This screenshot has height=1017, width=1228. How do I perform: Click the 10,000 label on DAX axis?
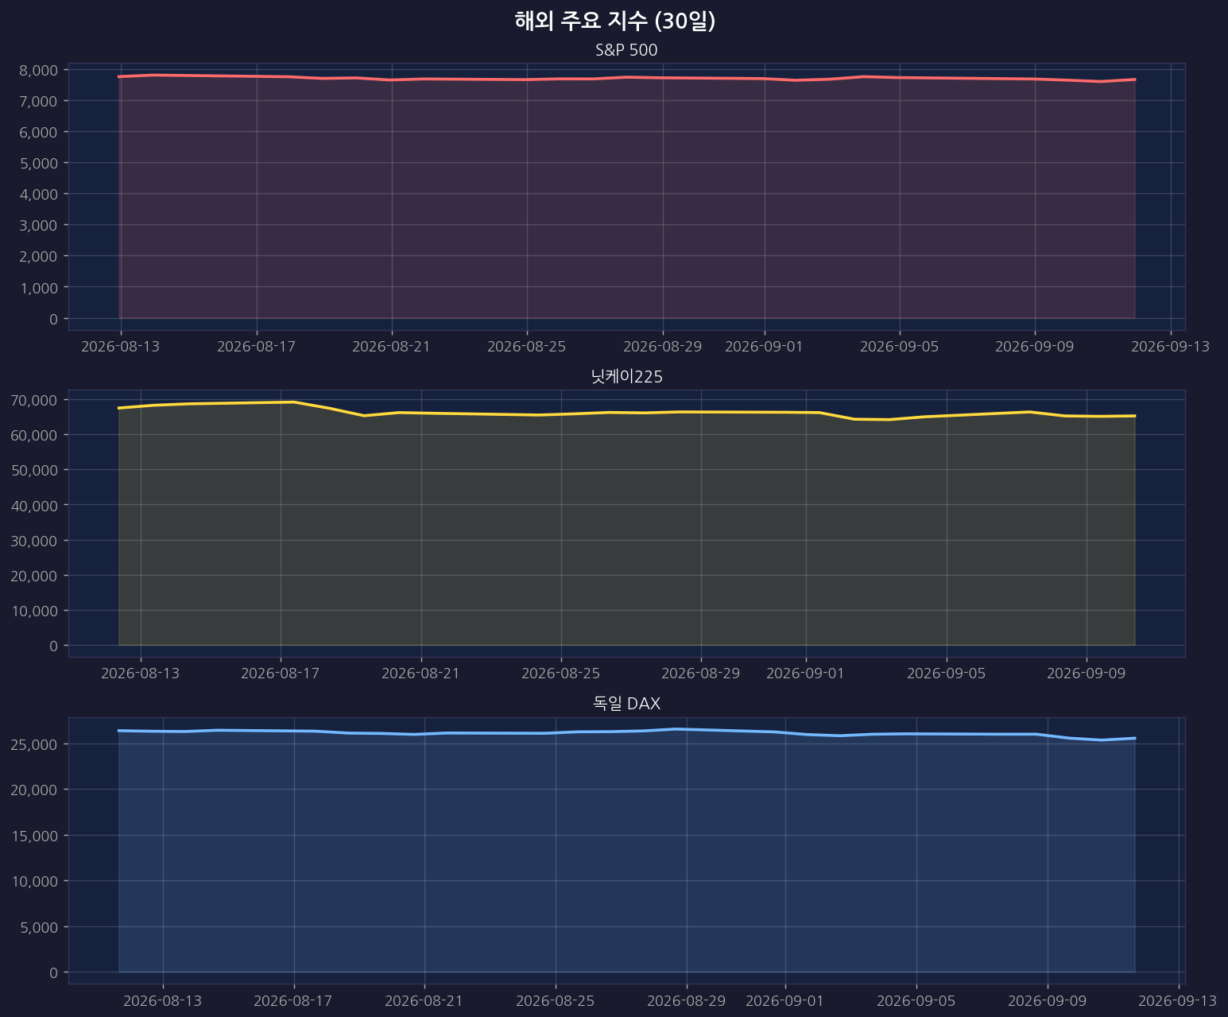point(35,881)
